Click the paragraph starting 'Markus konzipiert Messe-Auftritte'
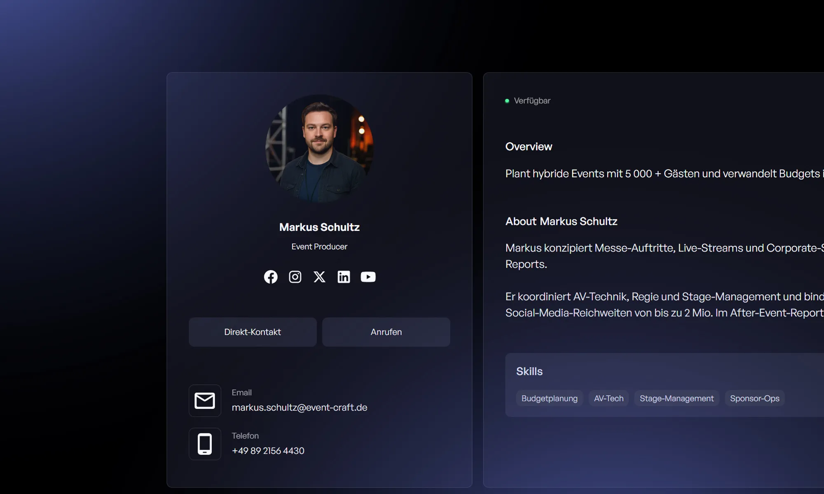 coord(665,256)
